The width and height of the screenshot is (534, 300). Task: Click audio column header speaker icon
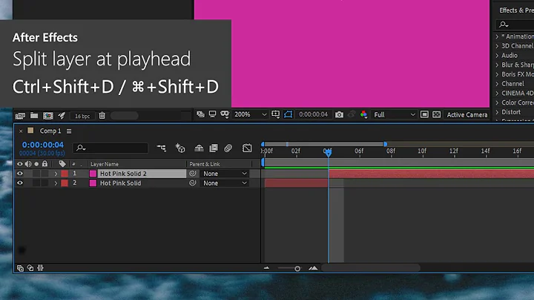[x=28, y=164]
